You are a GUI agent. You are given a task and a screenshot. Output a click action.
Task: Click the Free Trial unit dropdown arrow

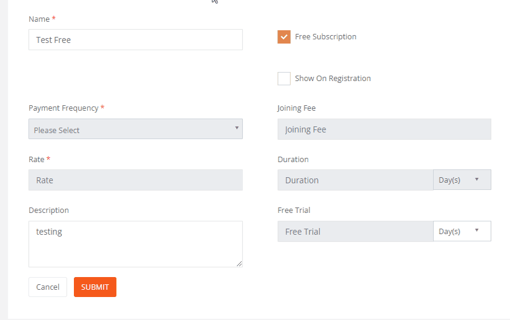point(477,230)
